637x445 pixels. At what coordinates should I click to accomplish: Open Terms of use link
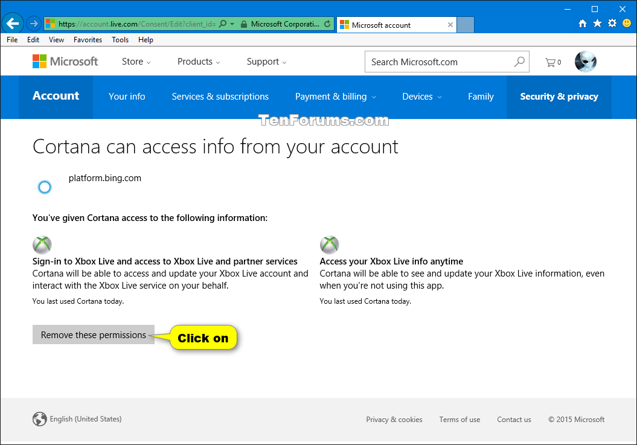tap(459, 420)
